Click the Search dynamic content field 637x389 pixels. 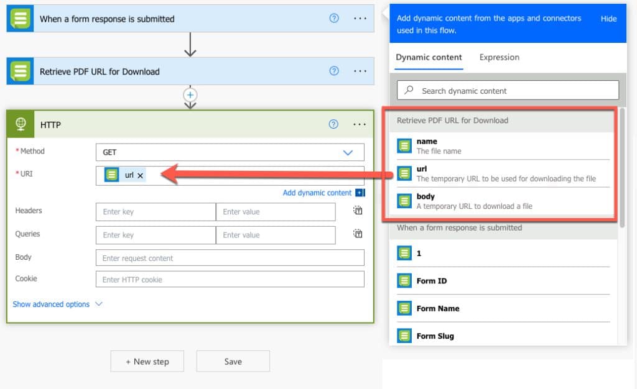[x=507, y=89]
